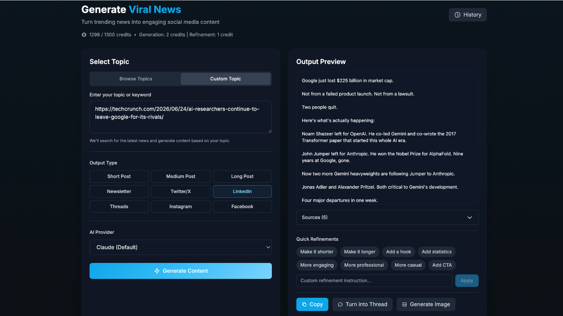Select the Newsletter output type
The height and width of the screenshot is (316, 563).
tap(119, 191)
